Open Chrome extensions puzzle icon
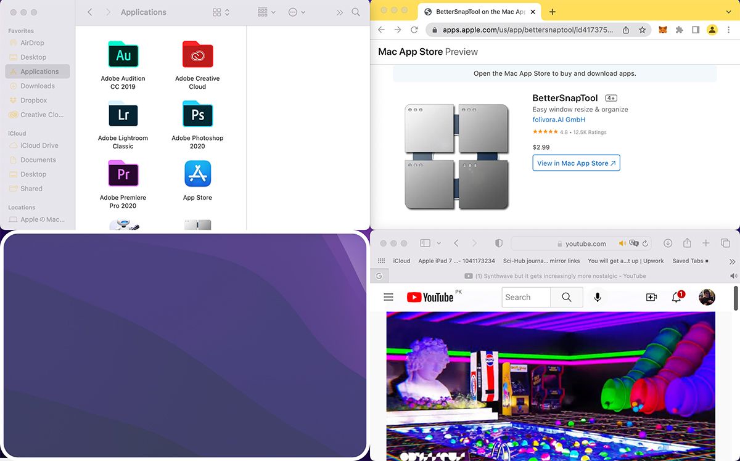The height and width of the screenshot is (461, 740). click(680, 30)
